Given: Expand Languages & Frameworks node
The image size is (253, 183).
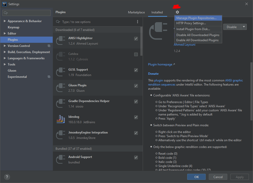Looking at the screenshot, I should (5, 58).
